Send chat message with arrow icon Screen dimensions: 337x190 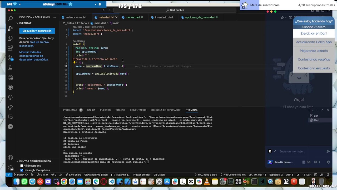pos(328,151)
